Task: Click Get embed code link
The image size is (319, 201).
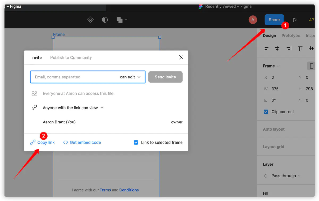Action: click(x=82, y=143)
